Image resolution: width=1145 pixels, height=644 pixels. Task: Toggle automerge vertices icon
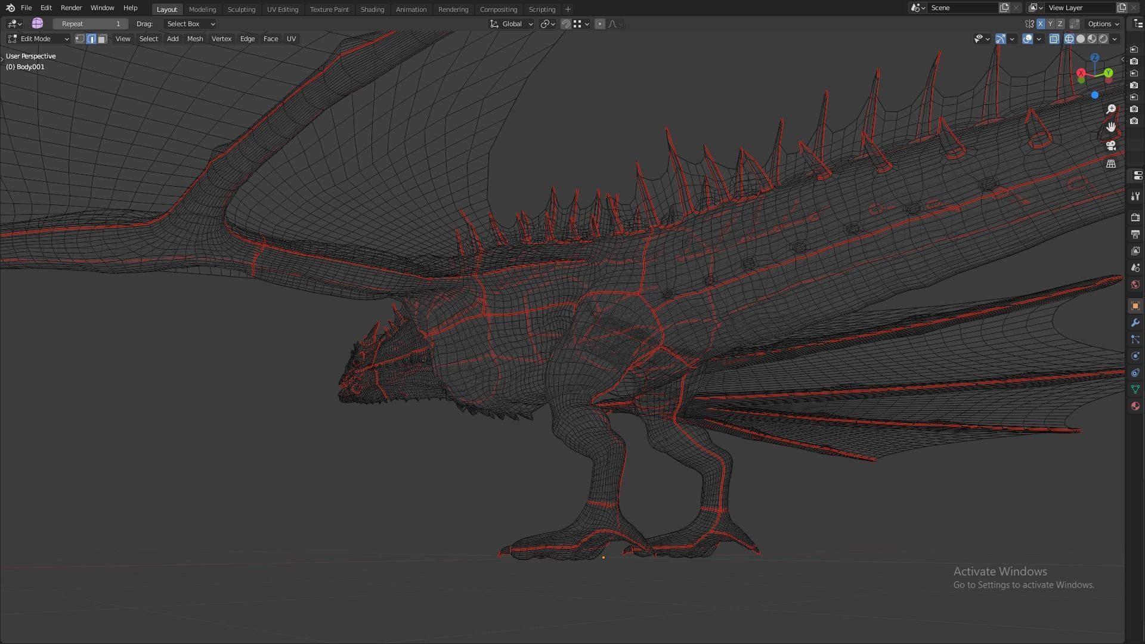click(1075, 24)
